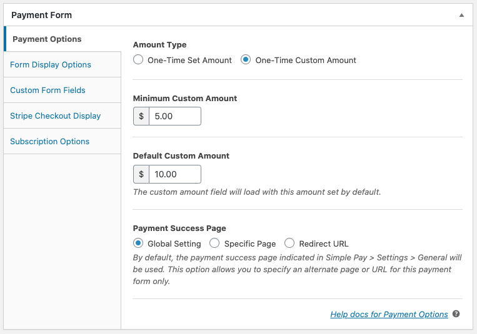Click the Default Custom Amount label
477x334 pixels.
pos(181,155)
